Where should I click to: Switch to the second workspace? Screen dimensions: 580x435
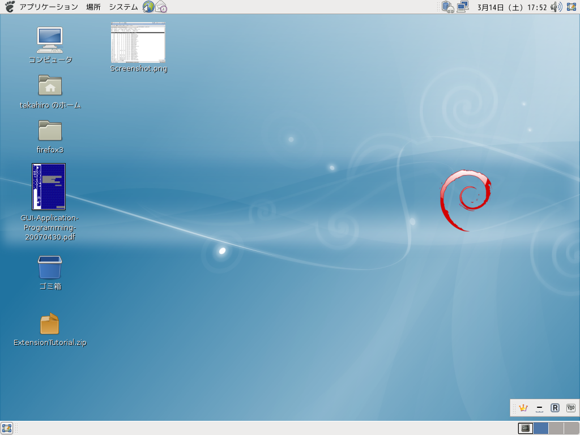click(x=541, y=428)
